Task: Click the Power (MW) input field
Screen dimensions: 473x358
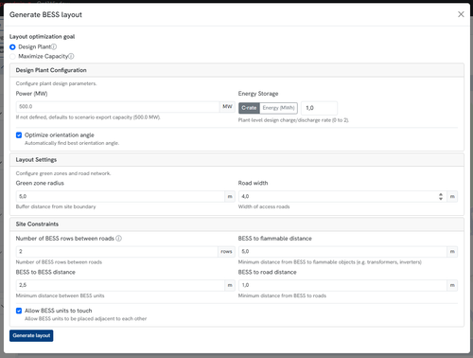Action: pos(117,107)
